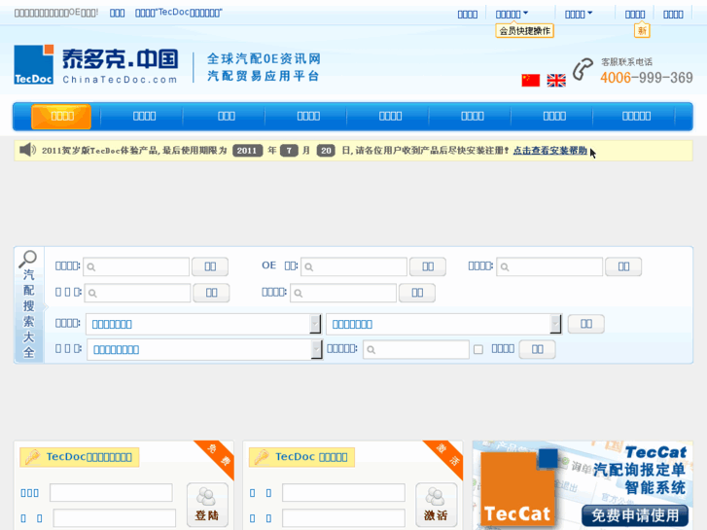Click the speaker icon in the yellow notice bar
707x530 pixels.
[27, 150]
